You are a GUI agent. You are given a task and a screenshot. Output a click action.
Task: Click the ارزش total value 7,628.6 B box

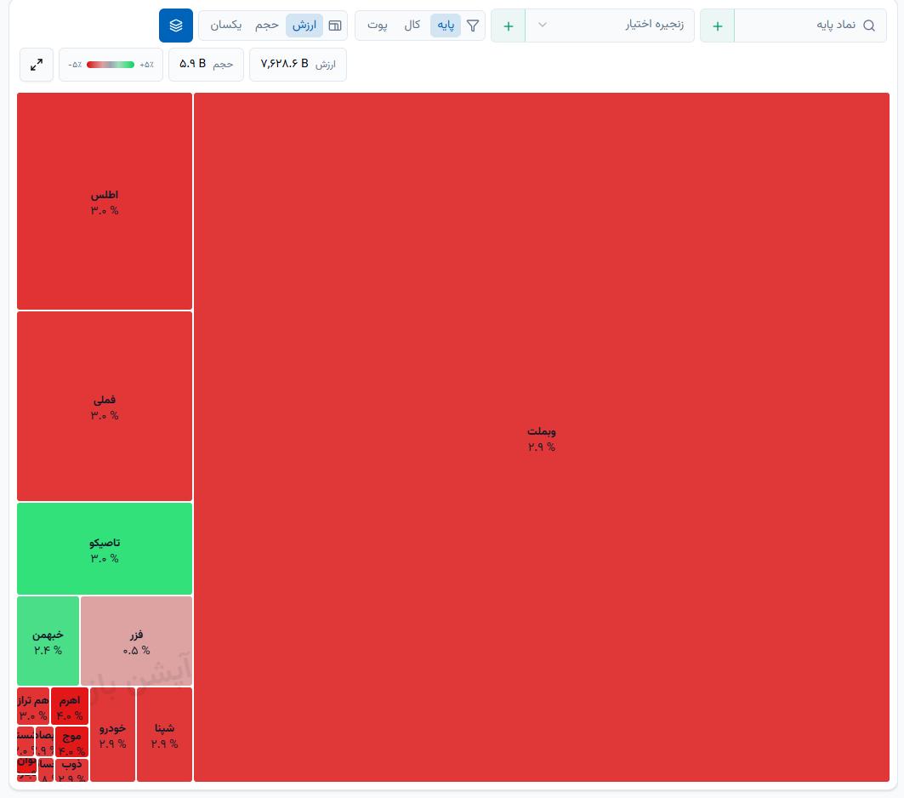(298, 65)
